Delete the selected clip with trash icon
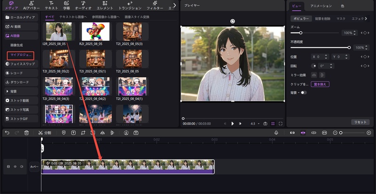Screen dimensions: 376x194 [27, 133]
